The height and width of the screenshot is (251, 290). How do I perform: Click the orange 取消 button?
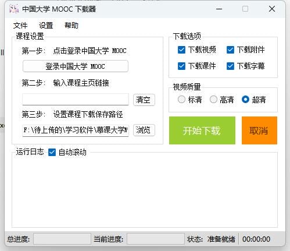coord(259,130)
